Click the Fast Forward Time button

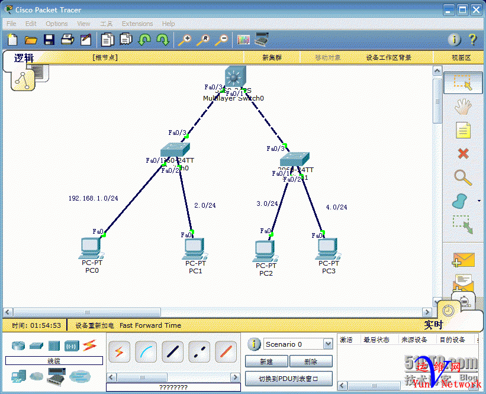pyautogui.click(x=150, y=325)
